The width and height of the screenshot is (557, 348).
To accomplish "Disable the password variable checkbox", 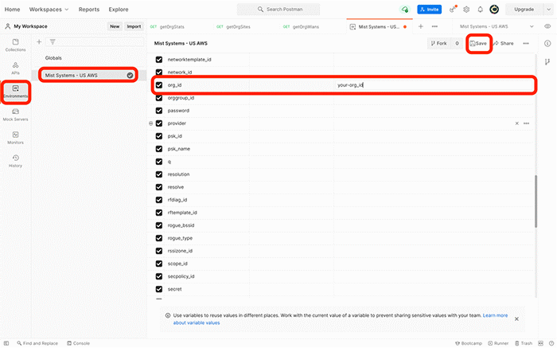I will point(159,110).
